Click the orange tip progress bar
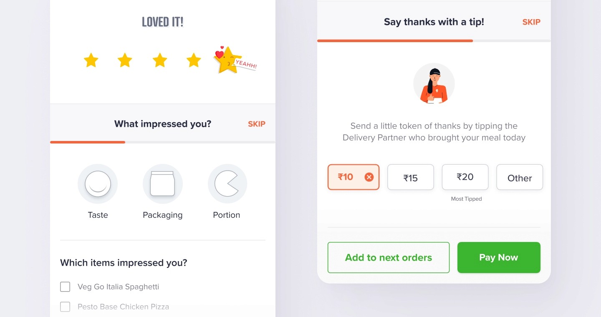The width and height of the screenshot is (601, 317). tap(395, 40)
